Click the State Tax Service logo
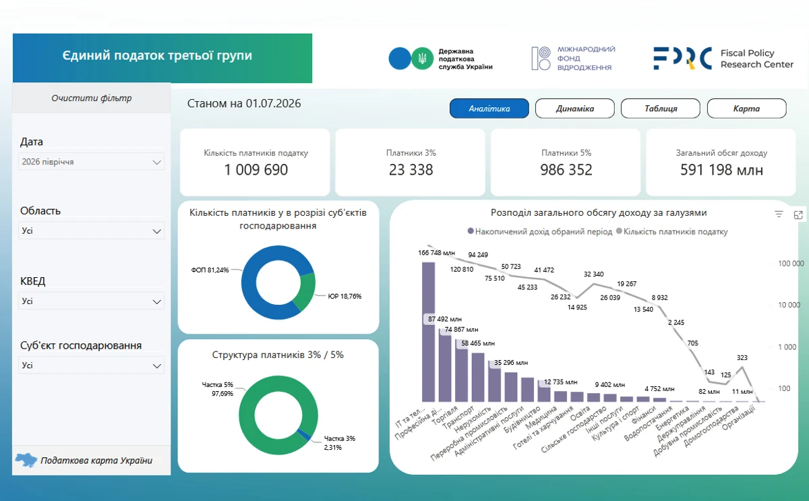The width and height of the screenshot is (809, 501). (x=441, y=59)
